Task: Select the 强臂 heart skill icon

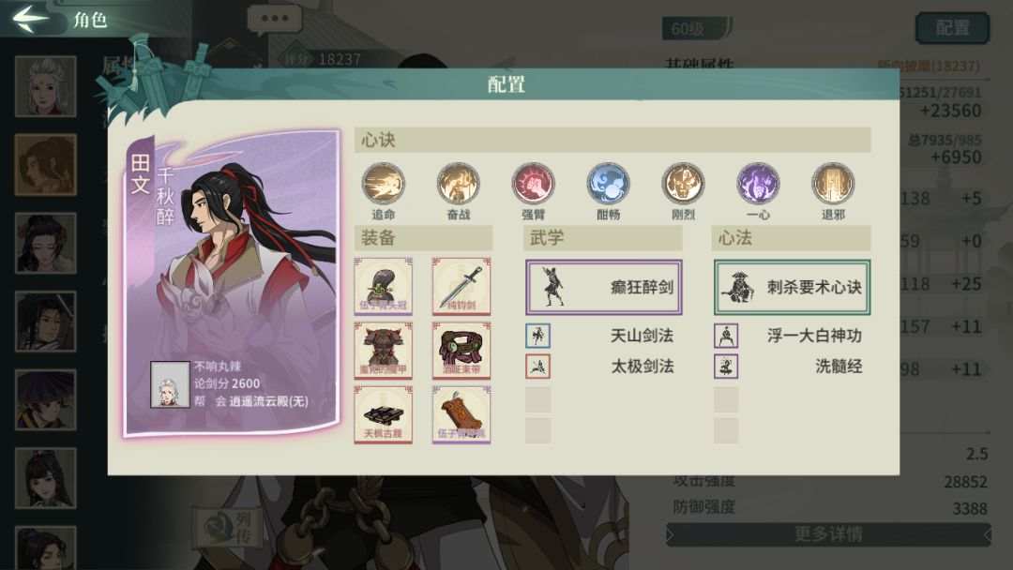Action: point(533,184)
